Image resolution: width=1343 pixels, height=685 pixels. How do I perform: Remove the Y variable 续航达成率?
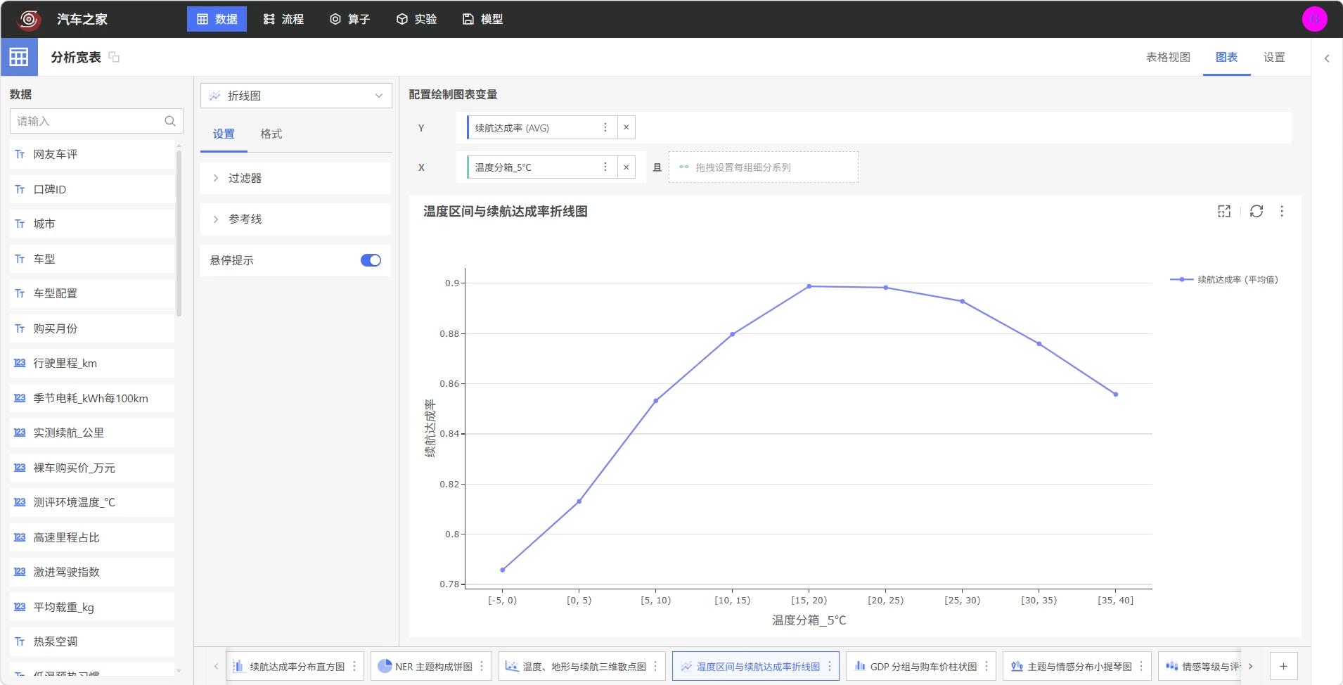coord(626,127)
